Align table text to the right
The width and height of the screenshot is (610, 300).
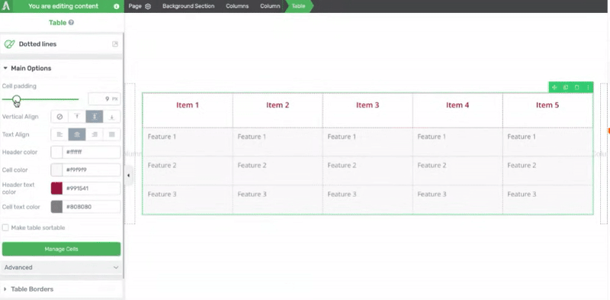[x=95, y=134]
